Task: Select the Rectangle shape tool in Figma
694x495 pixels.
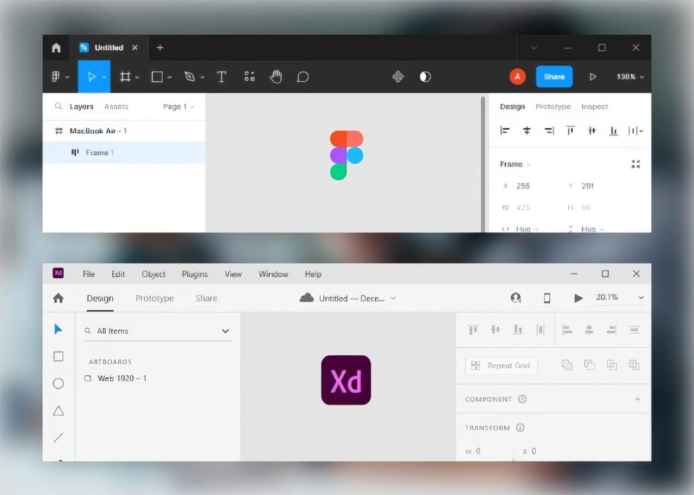Action: pyautogui.click(x=157, y=77)
